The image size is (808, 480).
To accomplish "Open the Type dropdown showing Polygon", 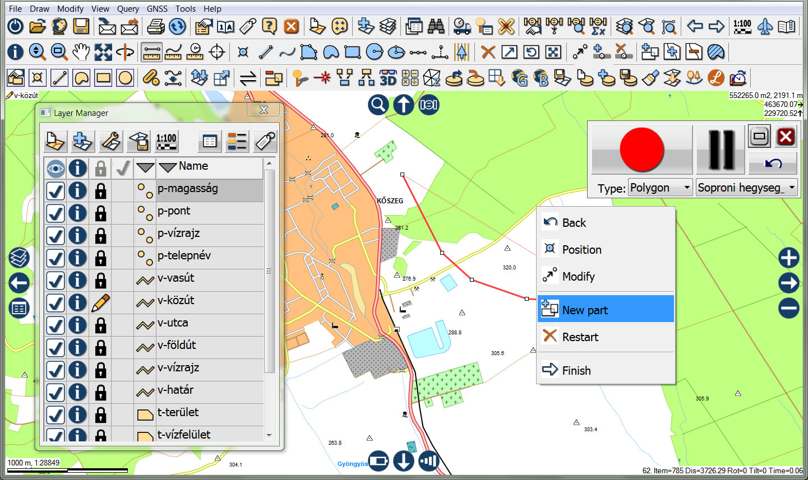I will point(661,188).
